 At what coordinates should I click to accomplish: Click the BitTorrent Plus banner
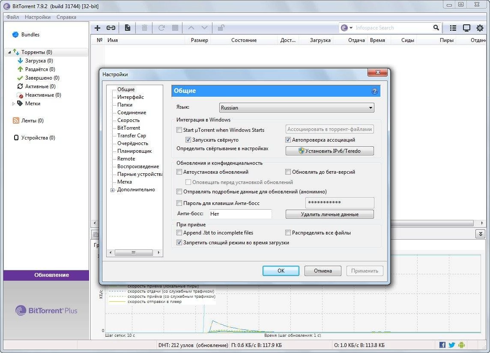pos(46,310)
